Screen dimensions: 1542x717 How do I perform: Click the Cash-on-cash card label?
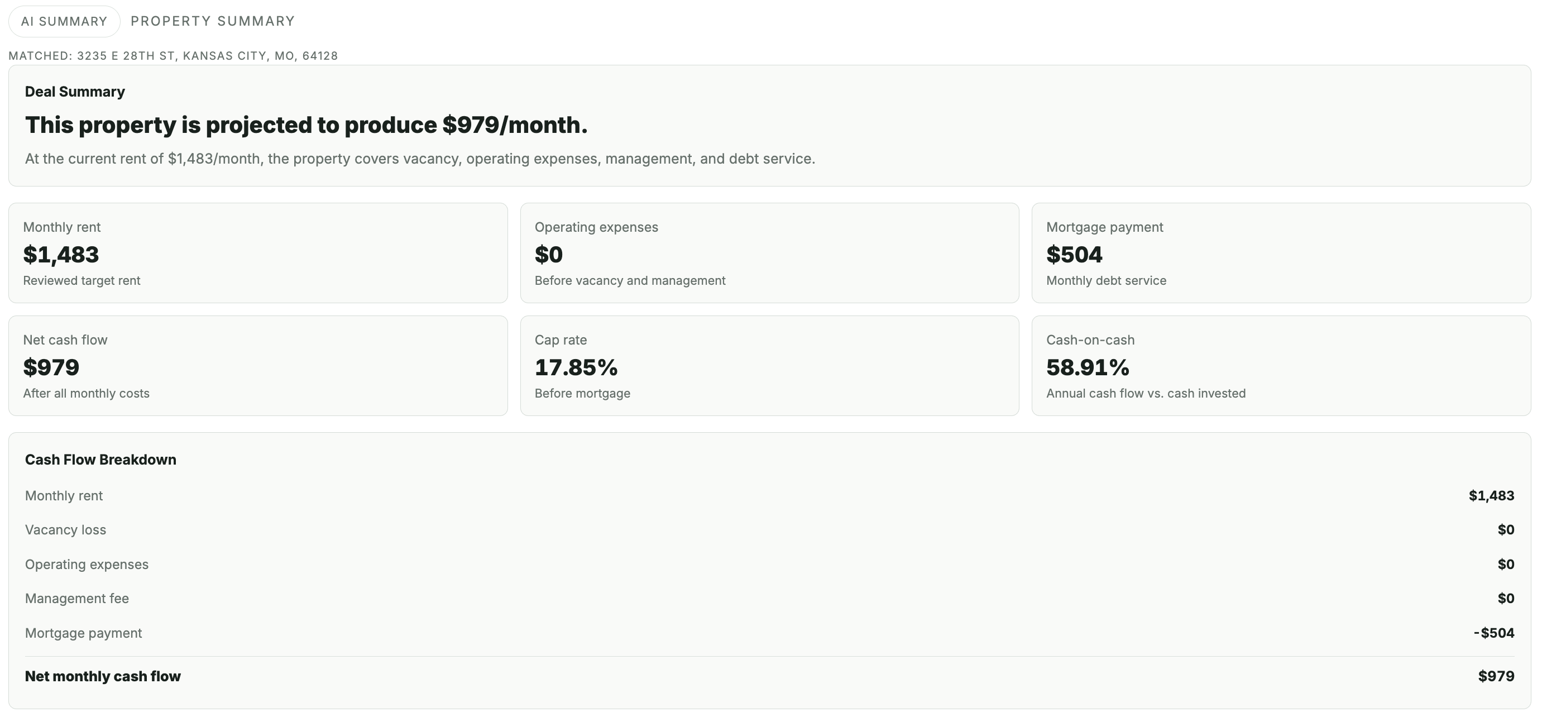pyautogui.click(x=1090, y=340)
